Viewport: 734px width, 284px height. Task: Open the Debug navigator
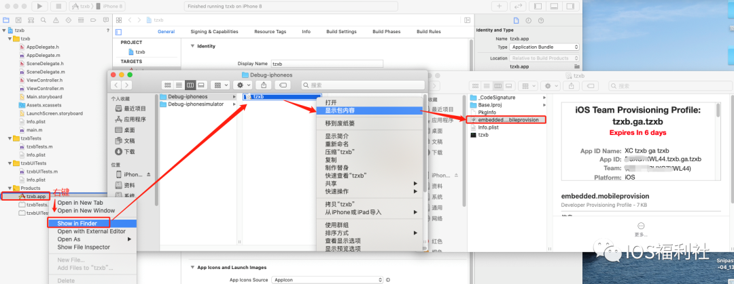[80, 20]
